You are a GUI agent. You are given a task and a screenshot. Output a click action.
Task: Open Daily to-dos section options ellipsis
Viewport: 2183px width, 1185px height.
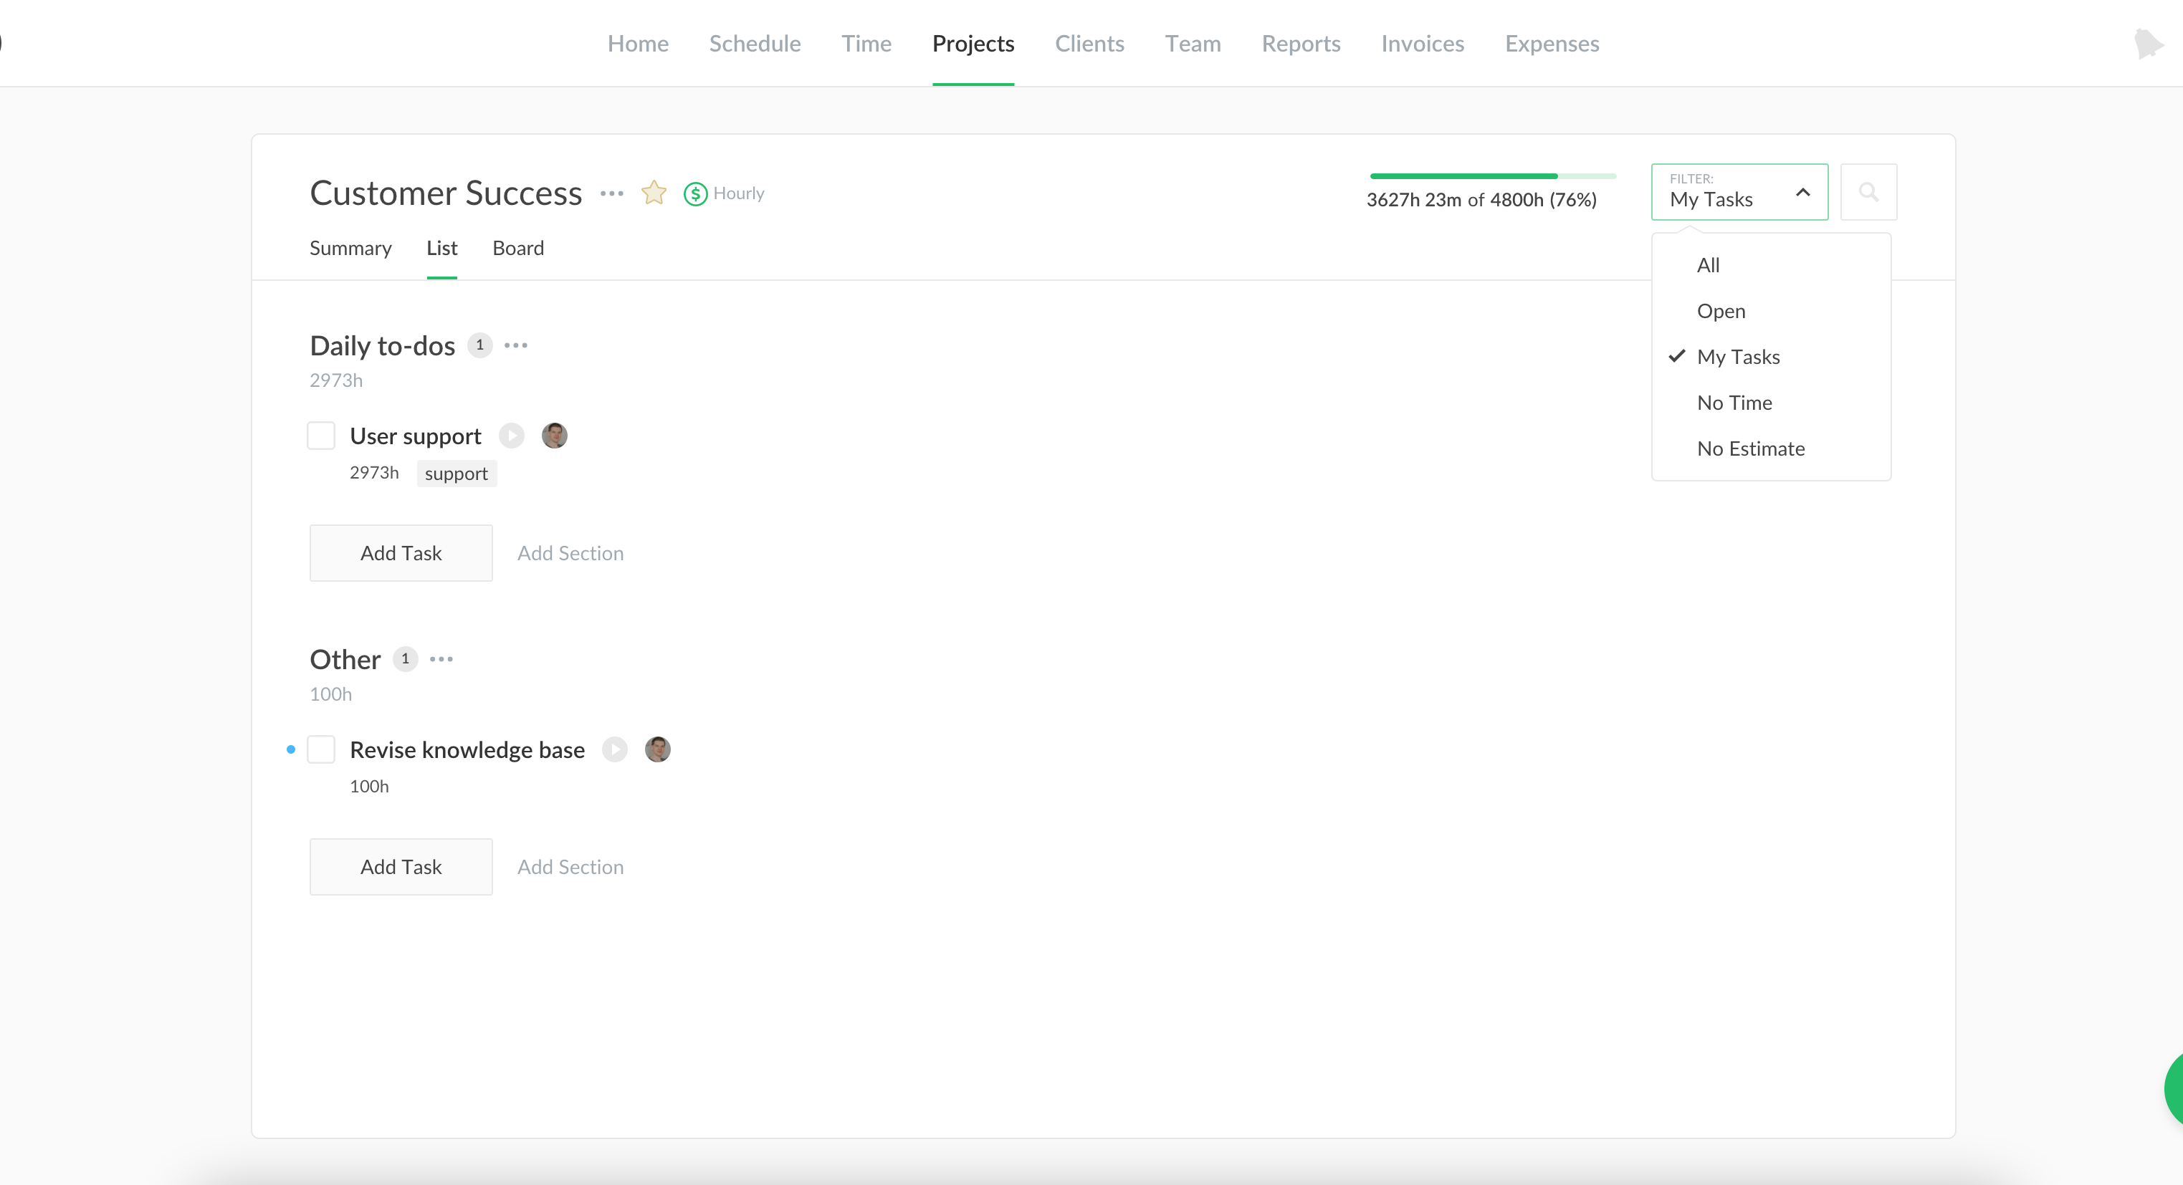point(515,345)
